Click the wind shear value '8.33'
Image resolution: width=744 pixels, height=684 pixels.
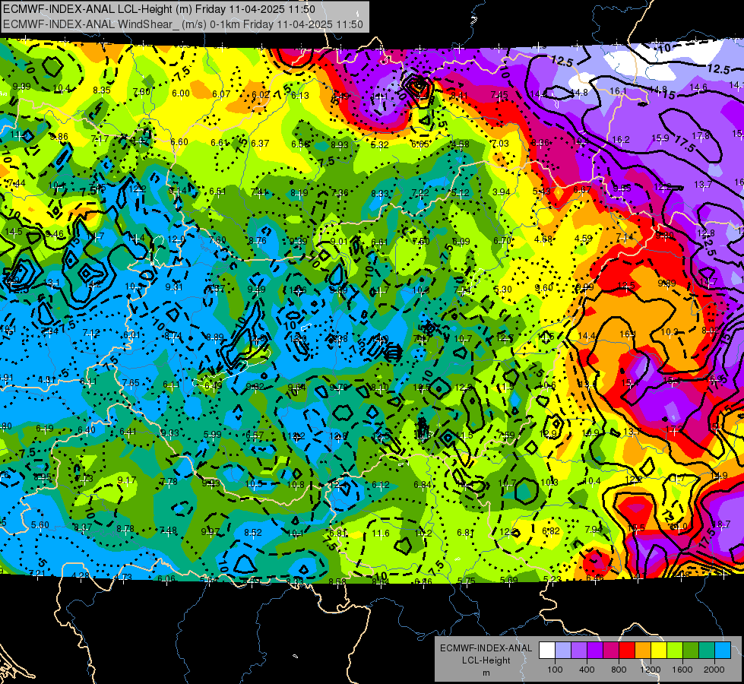(x=380, y=194)
